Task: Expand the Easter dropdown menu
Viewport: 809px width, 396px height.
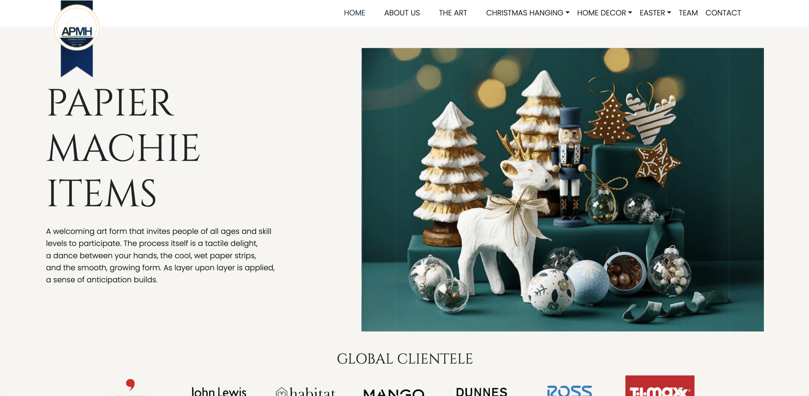Action: point(655,13)
